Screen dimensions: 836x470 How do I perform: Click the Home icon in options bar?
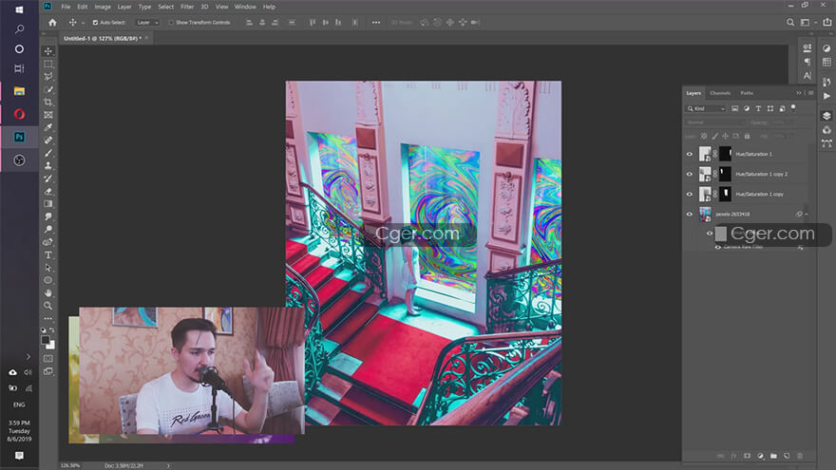(x=52, y=23)
